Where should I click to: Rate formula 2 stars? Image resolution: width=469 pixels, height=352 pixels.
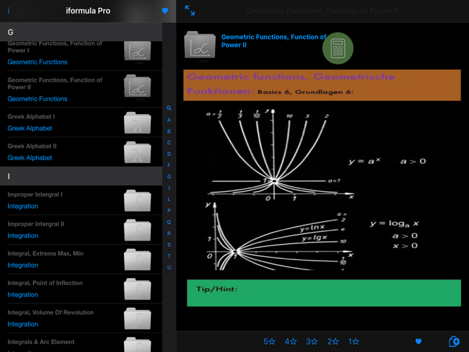(x=333, y=341)
